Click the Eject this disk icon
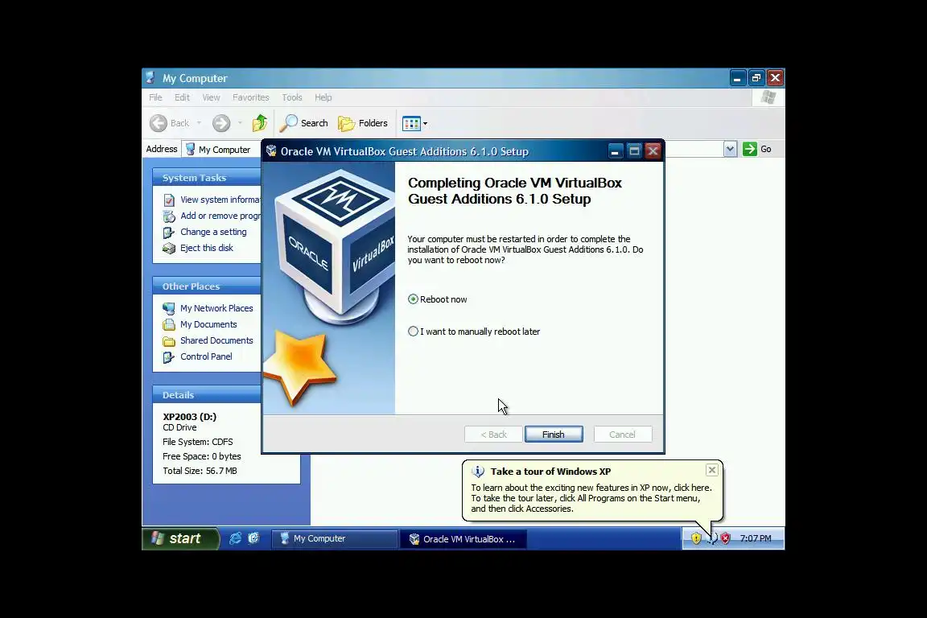Image resolution: width=927 pixels, height=618 pixels. point(169,248)
